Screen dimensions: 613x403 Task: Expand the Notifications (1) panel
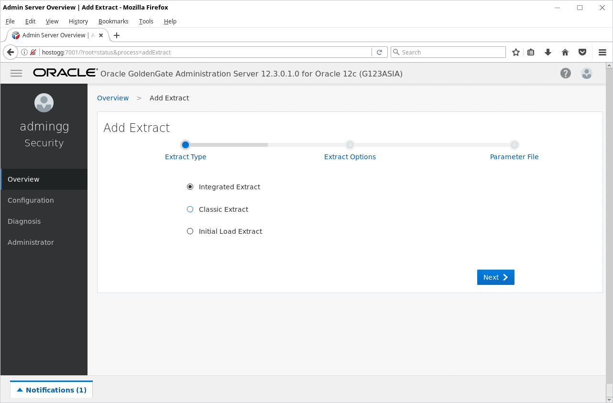click(x=52, y=390)
